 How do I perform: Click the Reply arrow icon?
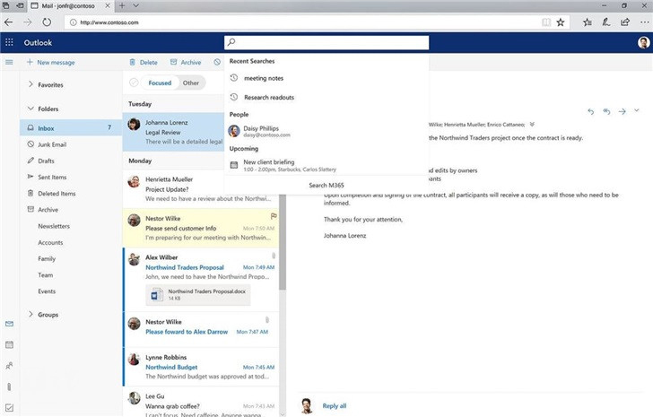(x=590, y=111)
